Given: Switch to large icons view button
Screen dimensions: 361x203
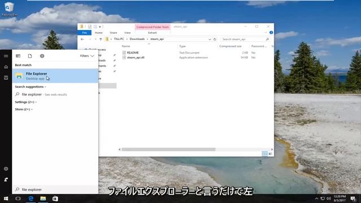Looking at the screenshot, I should pos(270,153).
